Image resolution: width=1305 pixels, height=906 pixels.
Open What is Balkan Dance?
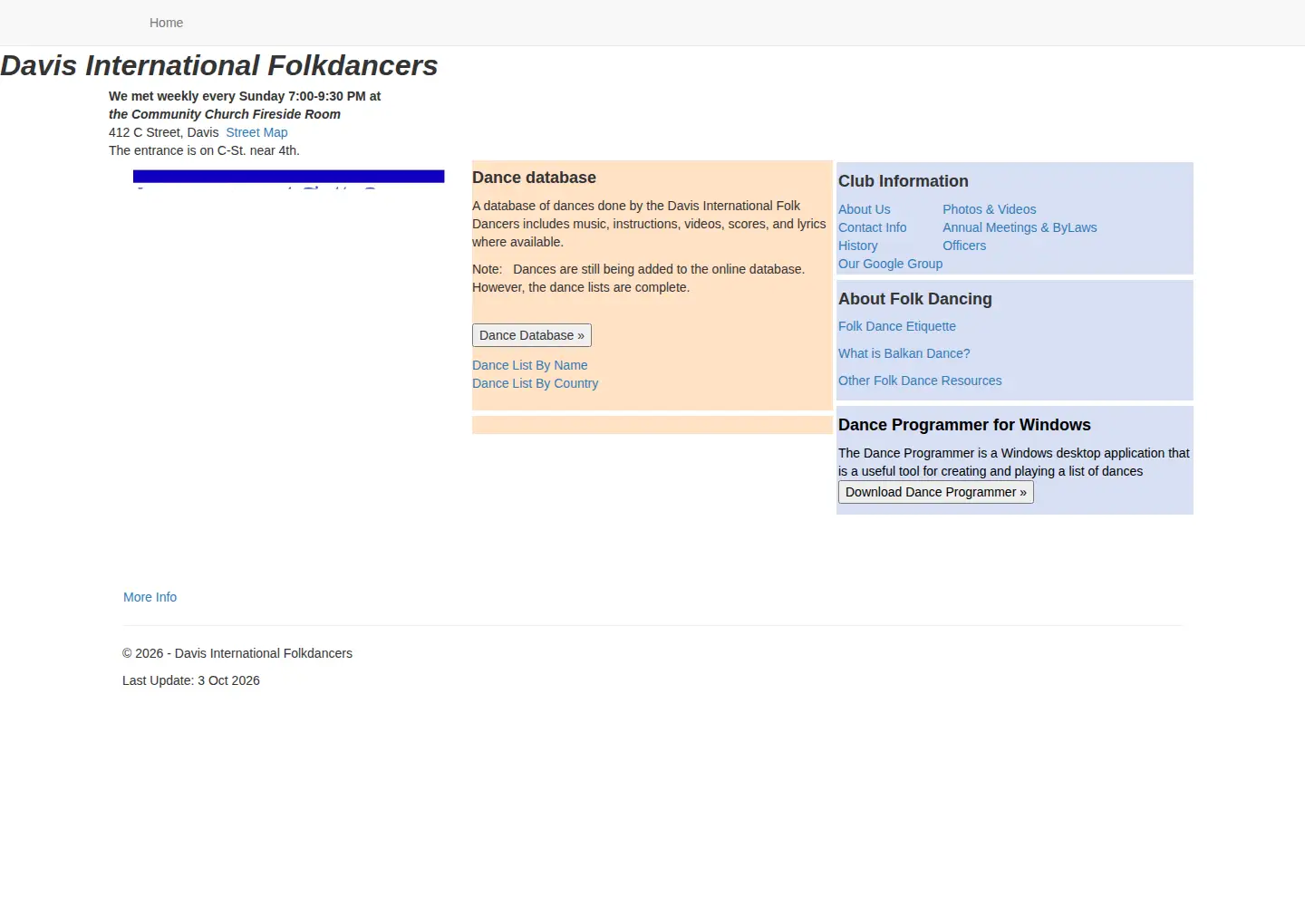[x=904, y=353]
